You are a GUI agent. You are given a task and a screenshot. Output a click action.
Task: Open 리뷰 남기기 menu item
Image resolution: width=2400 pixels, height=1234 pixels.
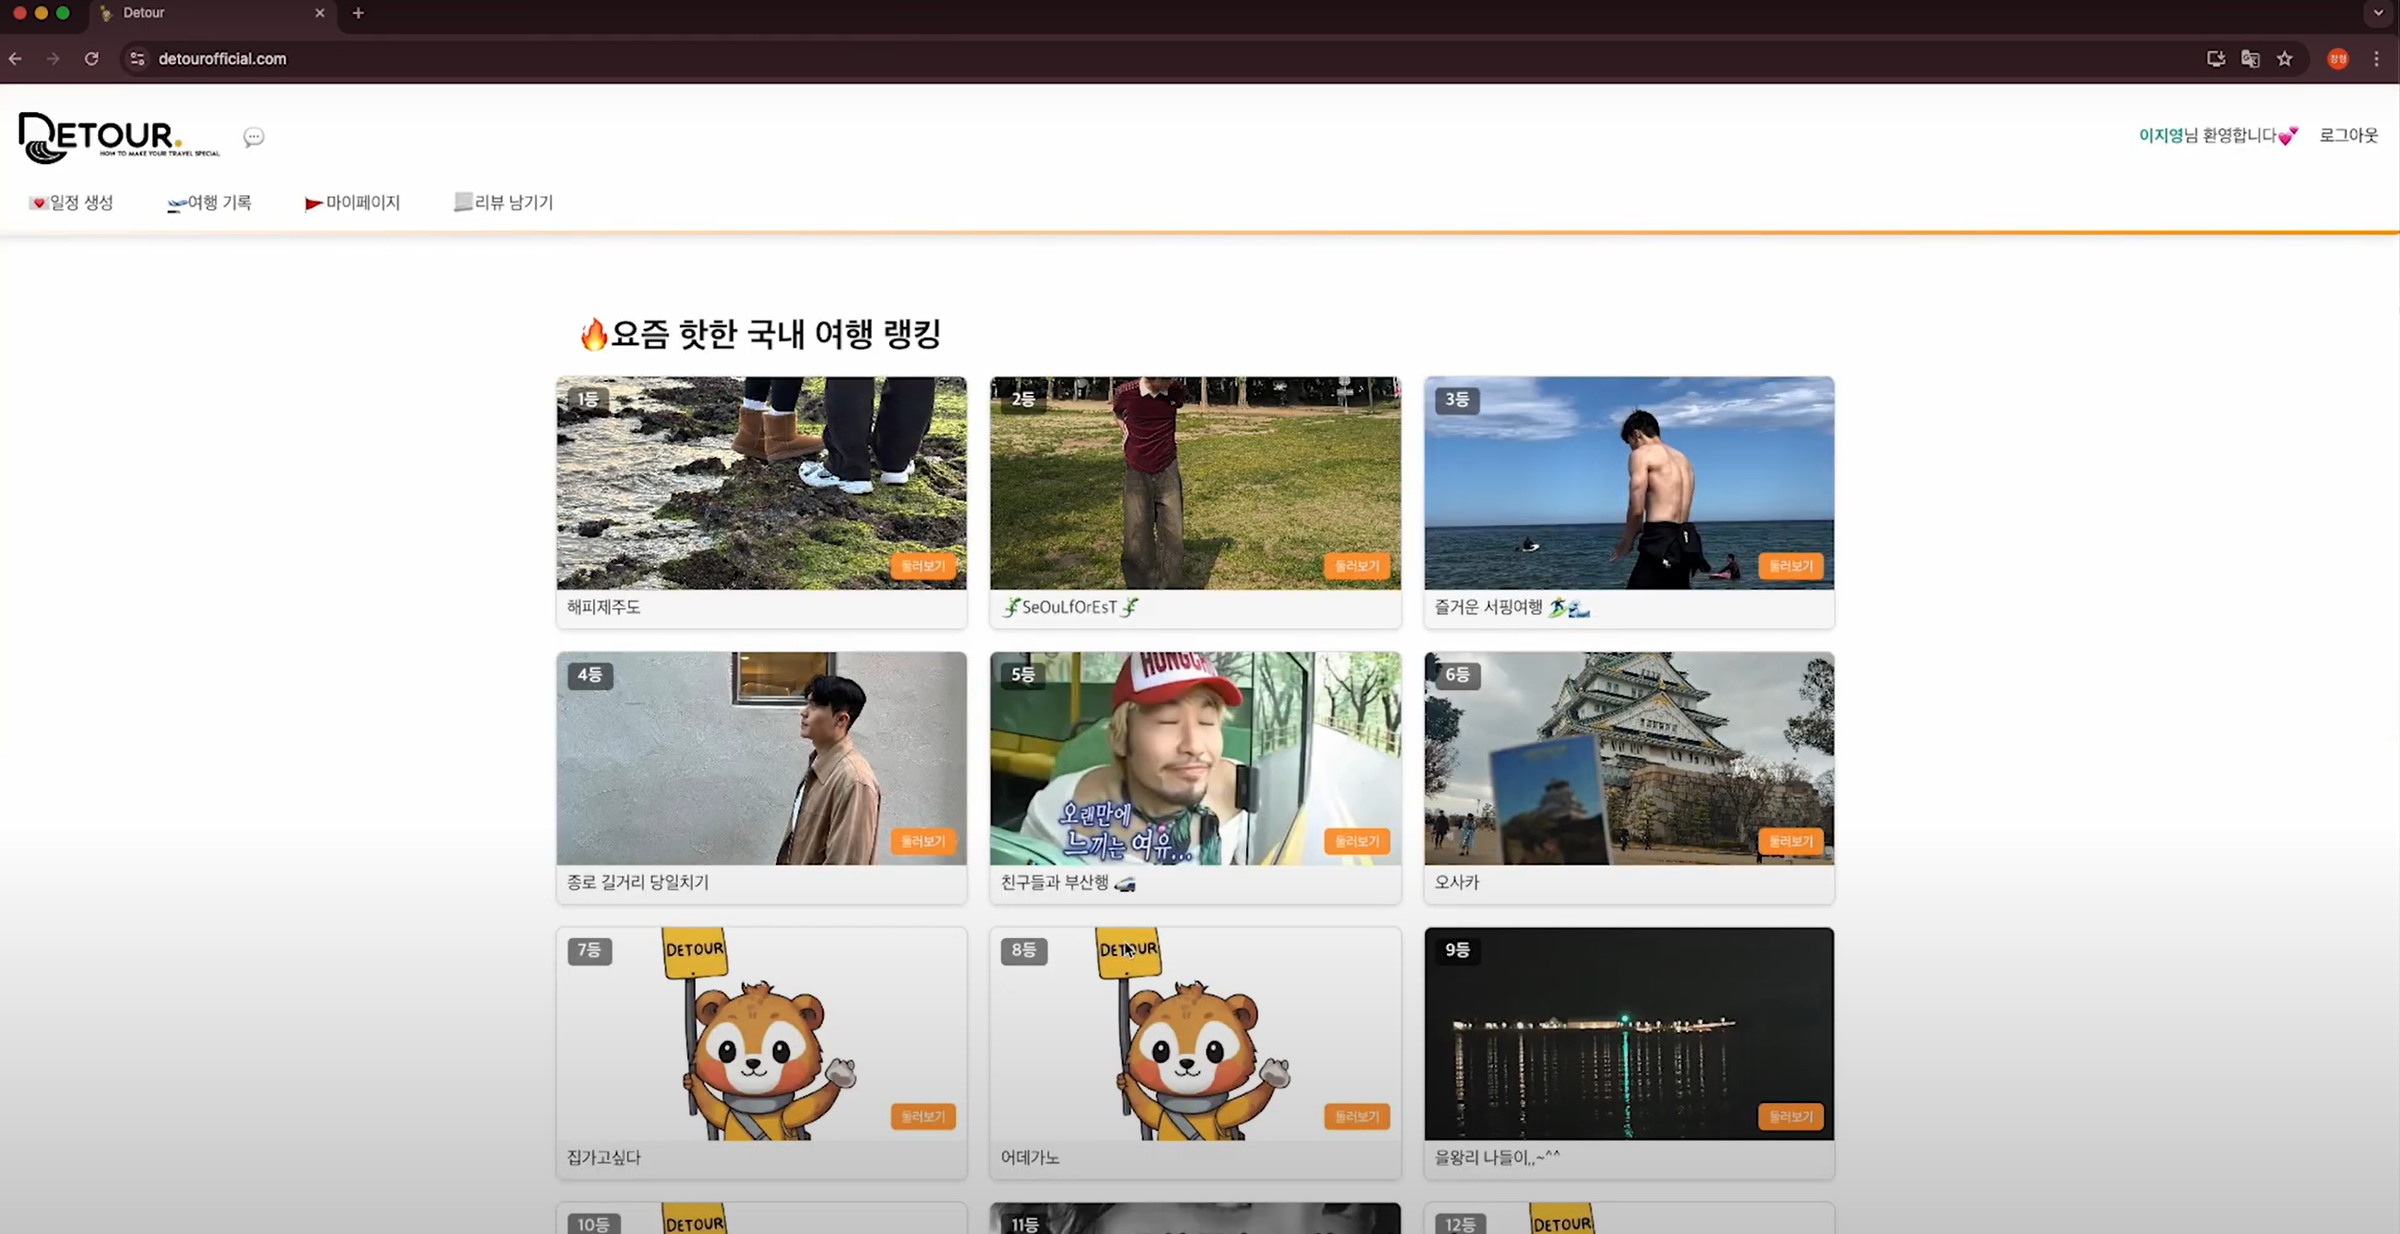tap(503, 203)
